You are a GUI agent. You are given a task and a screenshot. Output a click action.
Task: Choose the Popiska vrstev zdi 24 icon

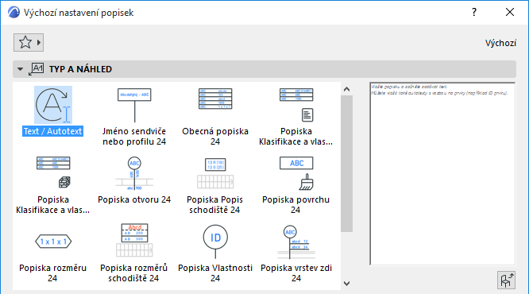tap(296, 242)
